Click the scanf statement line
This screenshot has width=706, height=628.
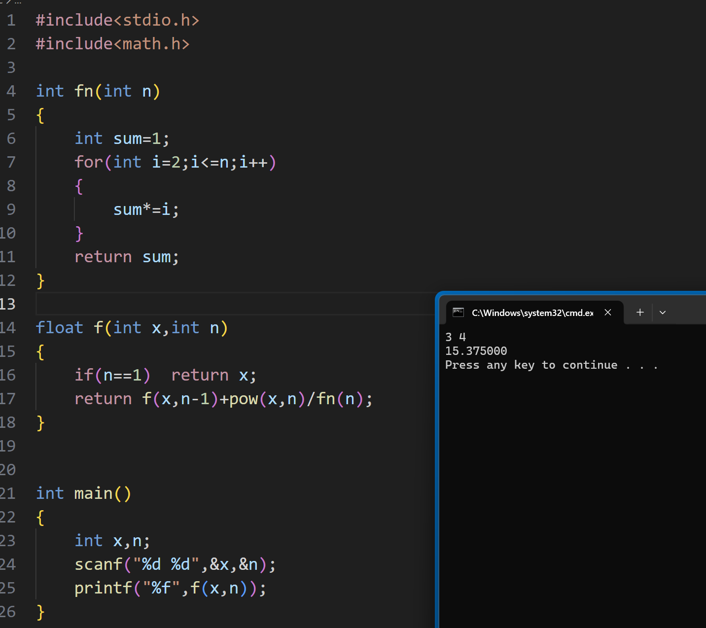coord(175,564)
